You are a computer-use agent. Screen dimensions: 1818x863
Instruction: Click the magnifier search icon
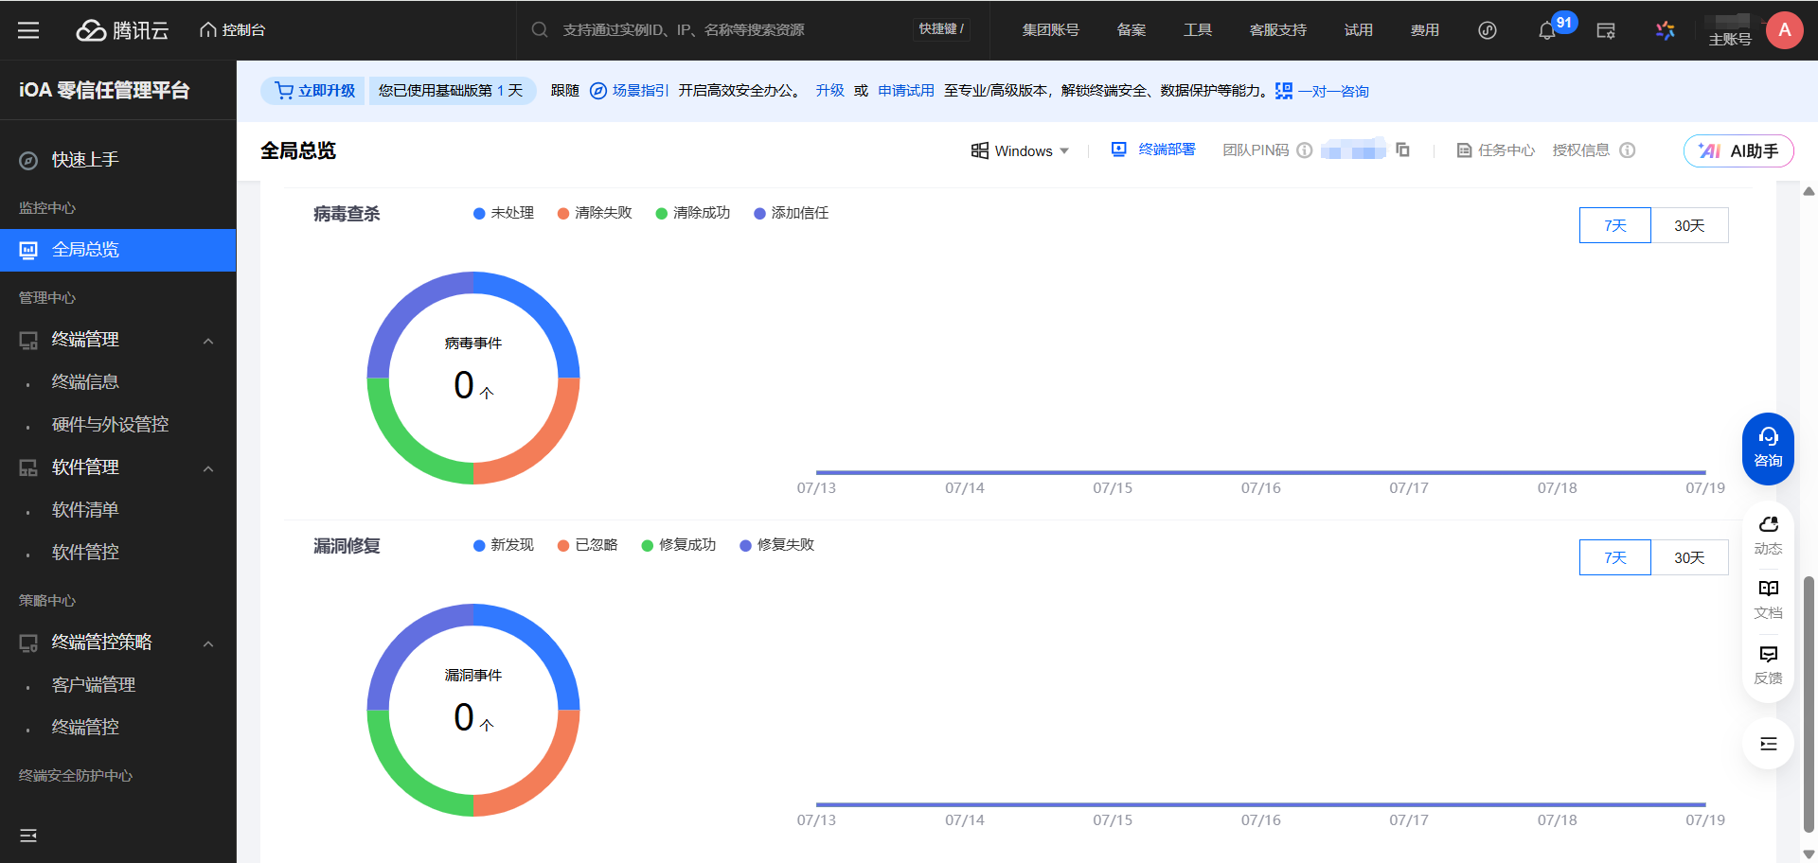pyautogui.click(x=540, y=29)
